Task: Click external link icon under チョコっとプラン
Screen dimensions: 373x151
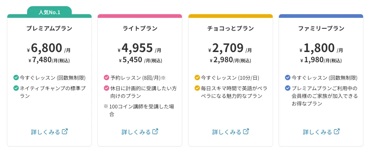Action: [x=246, y=131]
